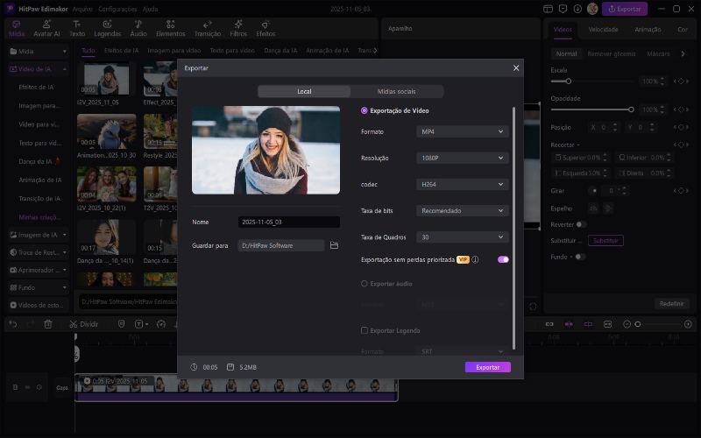Check the Exportar Legenda checkbox

coord(365,330)
